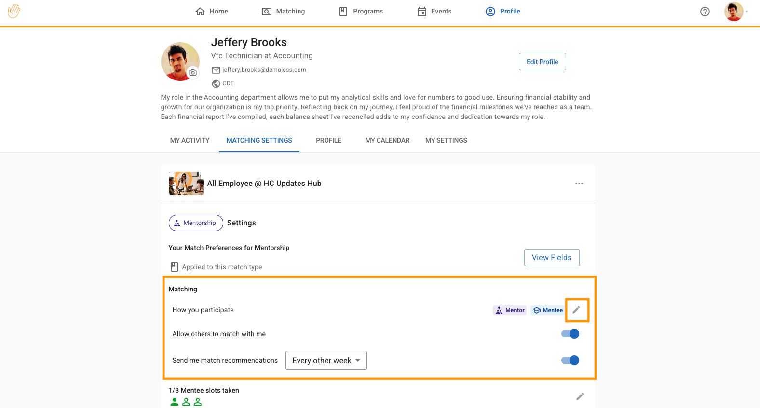
Task: Switch to the My Calendar tab
Action: coord(387,140)
